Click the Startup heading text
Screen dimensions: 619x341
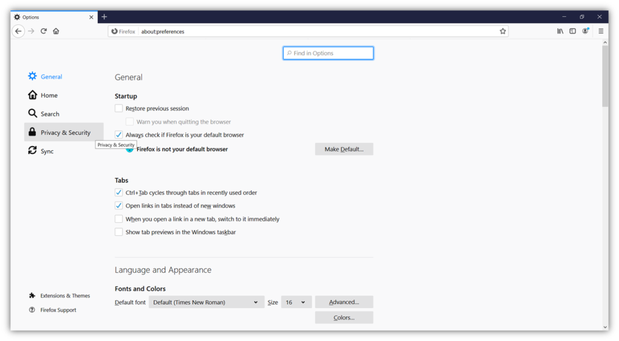tap(126, 96)
